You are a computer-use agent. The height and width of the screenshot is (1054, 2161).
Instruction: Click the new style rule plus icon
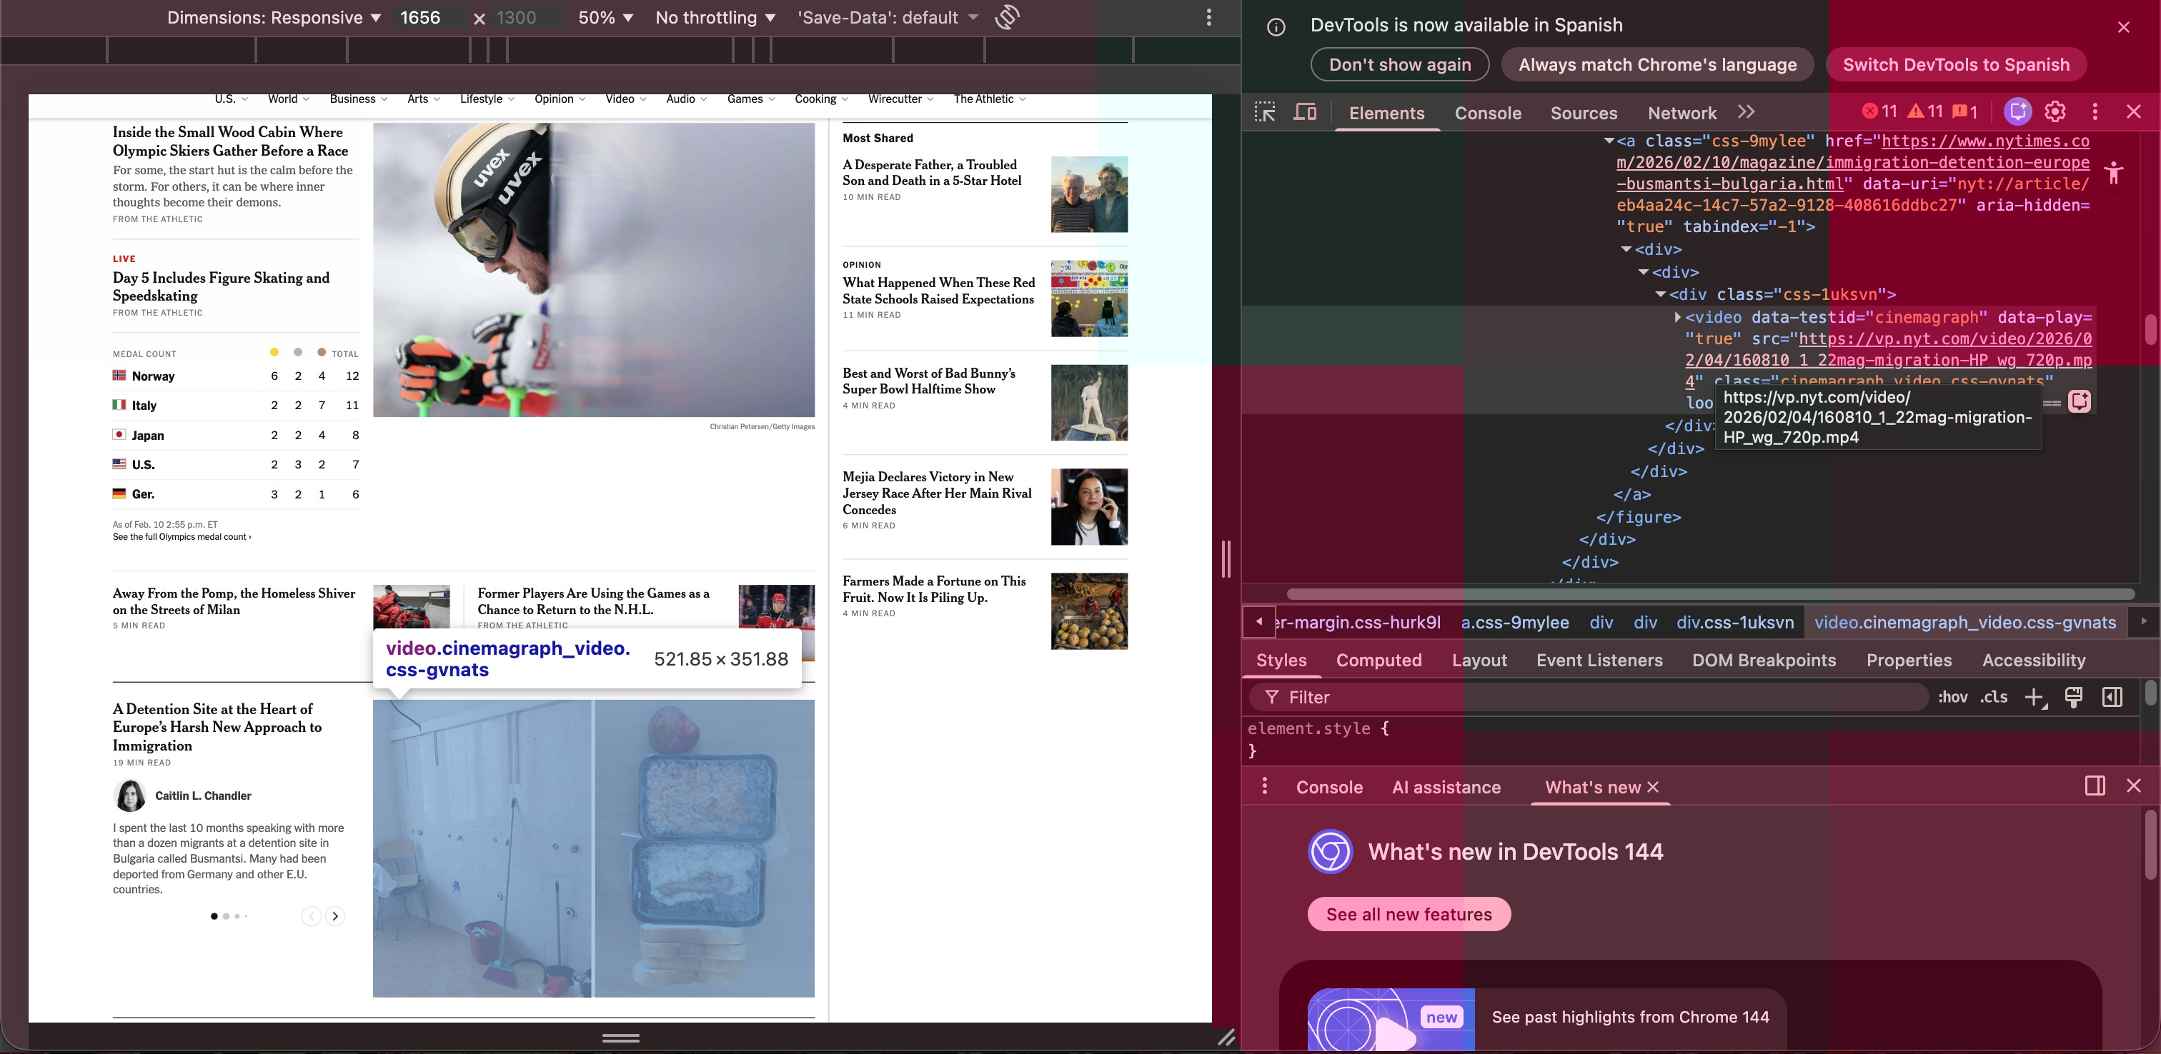[2035, 697]
